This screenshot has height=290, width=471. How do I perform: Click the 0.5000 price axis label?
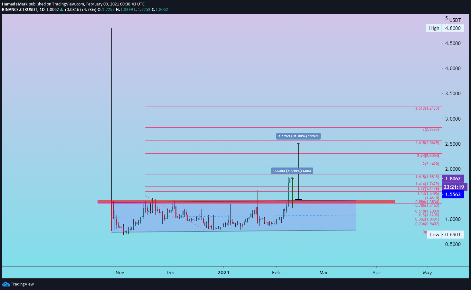pyautogui.click(x=453, y=244)
